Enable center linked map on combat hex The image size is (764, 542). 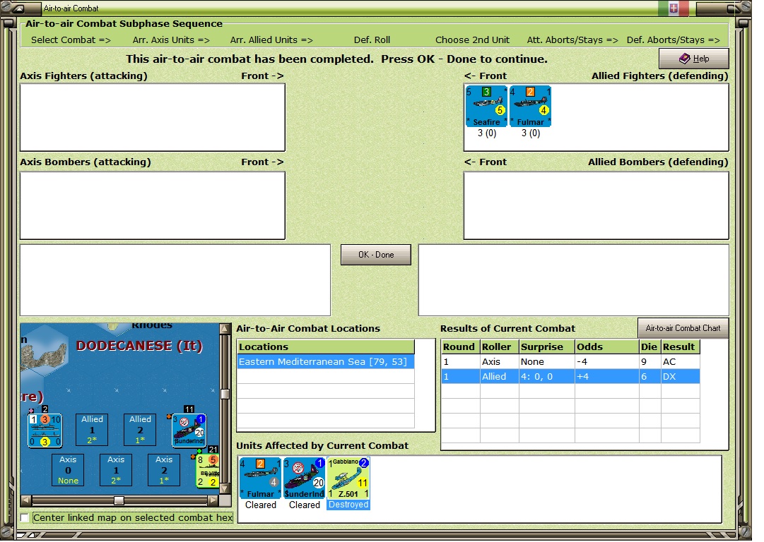(24, 518)
